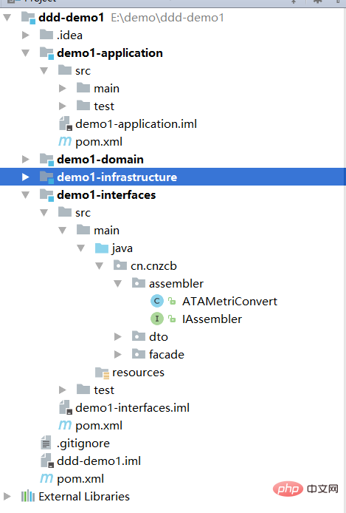The width and height of the screenshot is (346, 513).
Task: Collapse the assembler package
Action: point(118,284)
